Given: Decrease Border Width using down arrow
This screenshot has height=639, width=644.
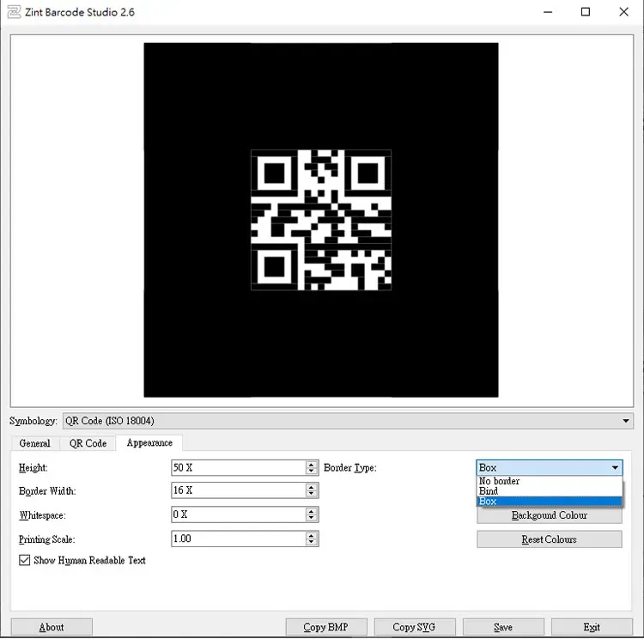Looking at the screenshot, I should 312,494.
